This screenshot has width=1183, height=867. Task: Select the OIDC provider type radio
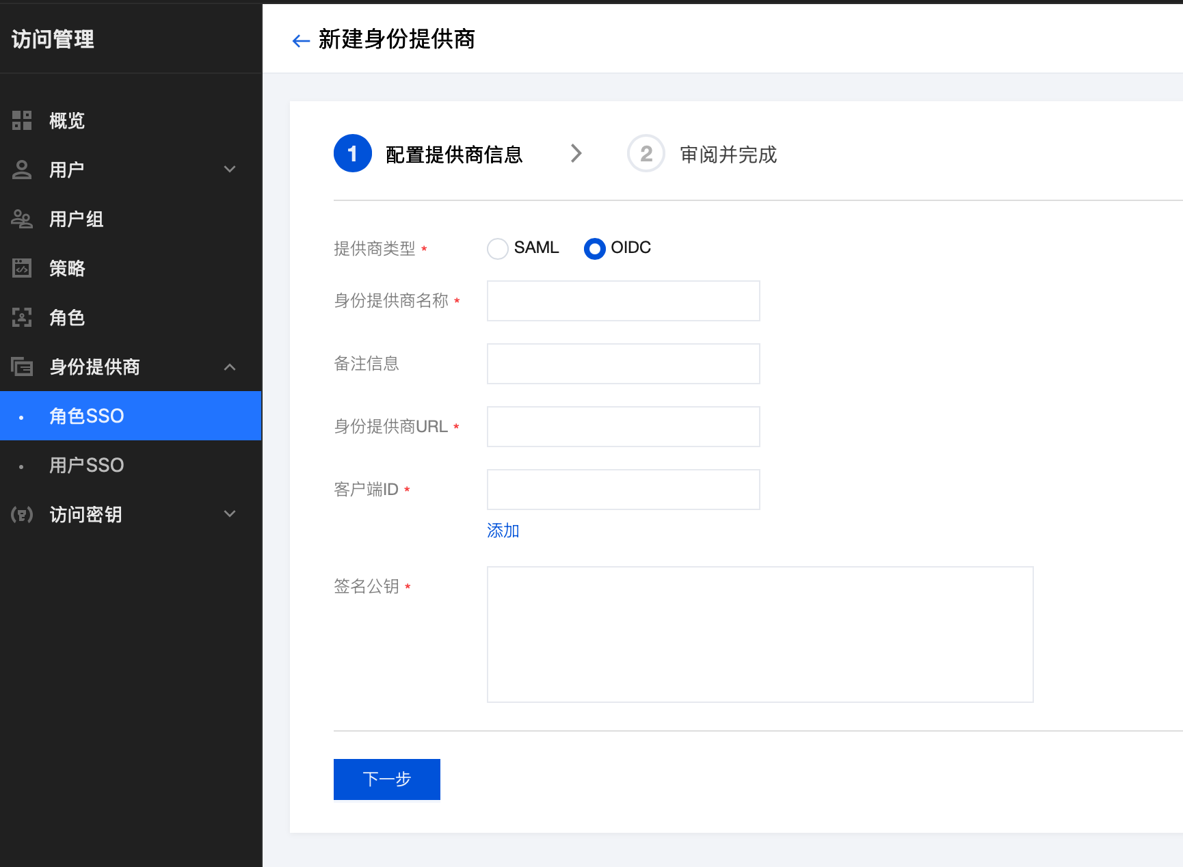coord(595,248)
